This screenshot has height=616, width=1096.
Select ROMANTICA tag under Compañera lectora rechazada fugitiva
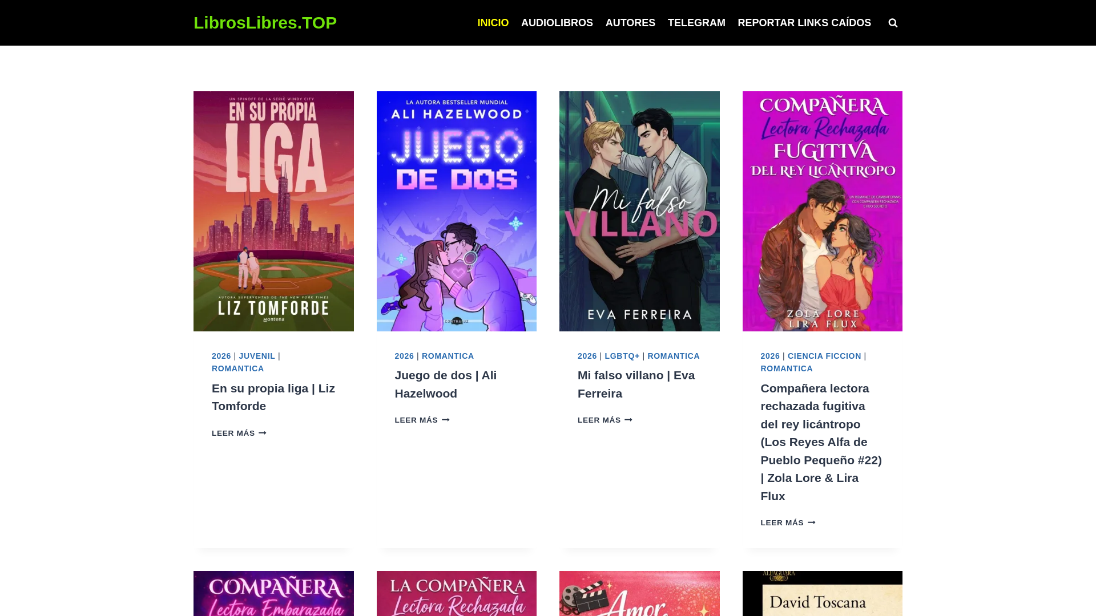click(x=787, y=368)
